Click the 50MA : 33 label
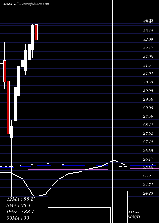 (18, 218)
